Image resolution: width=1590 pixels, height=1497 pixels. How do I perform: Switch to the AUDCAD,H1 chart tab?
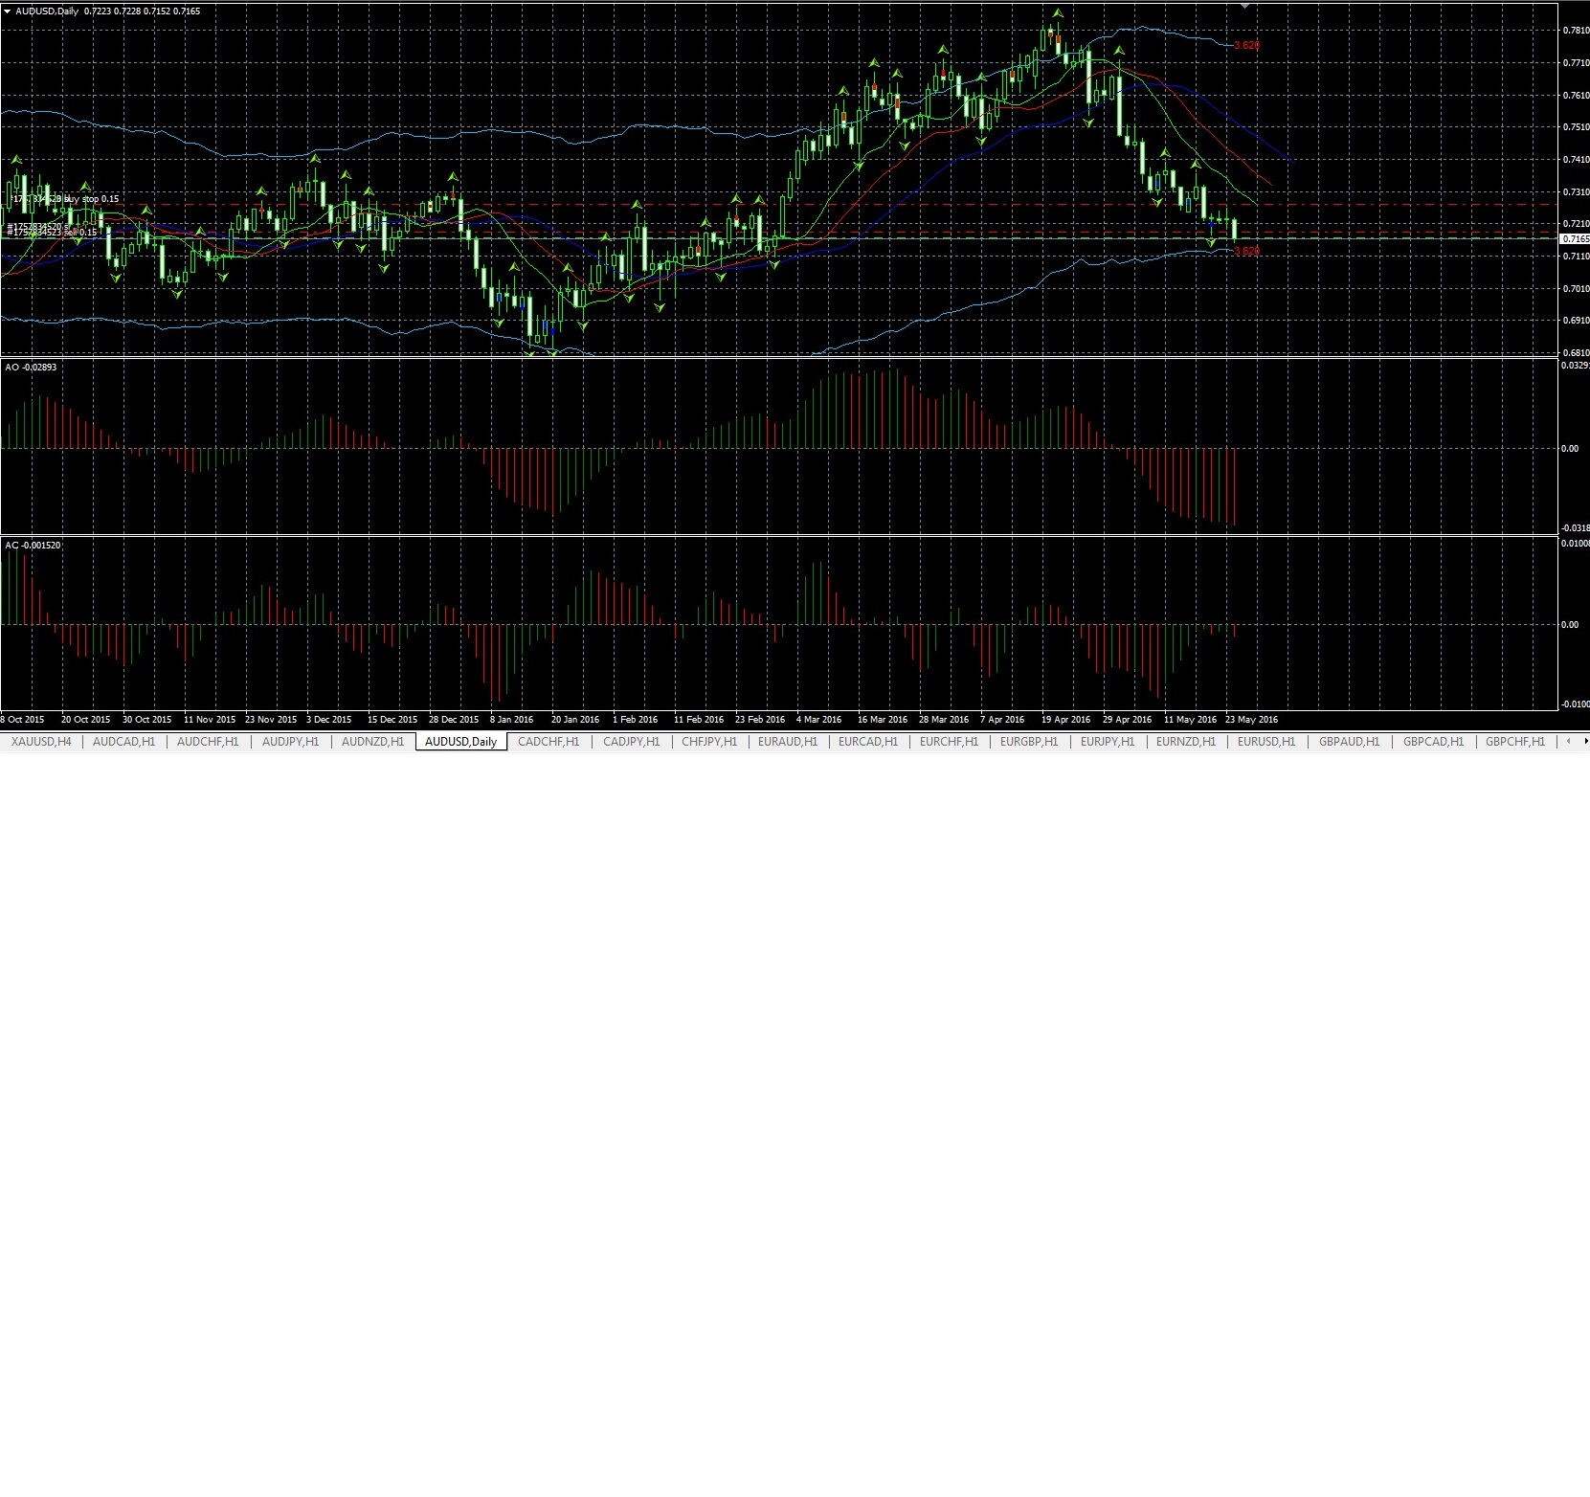[123, 742]
